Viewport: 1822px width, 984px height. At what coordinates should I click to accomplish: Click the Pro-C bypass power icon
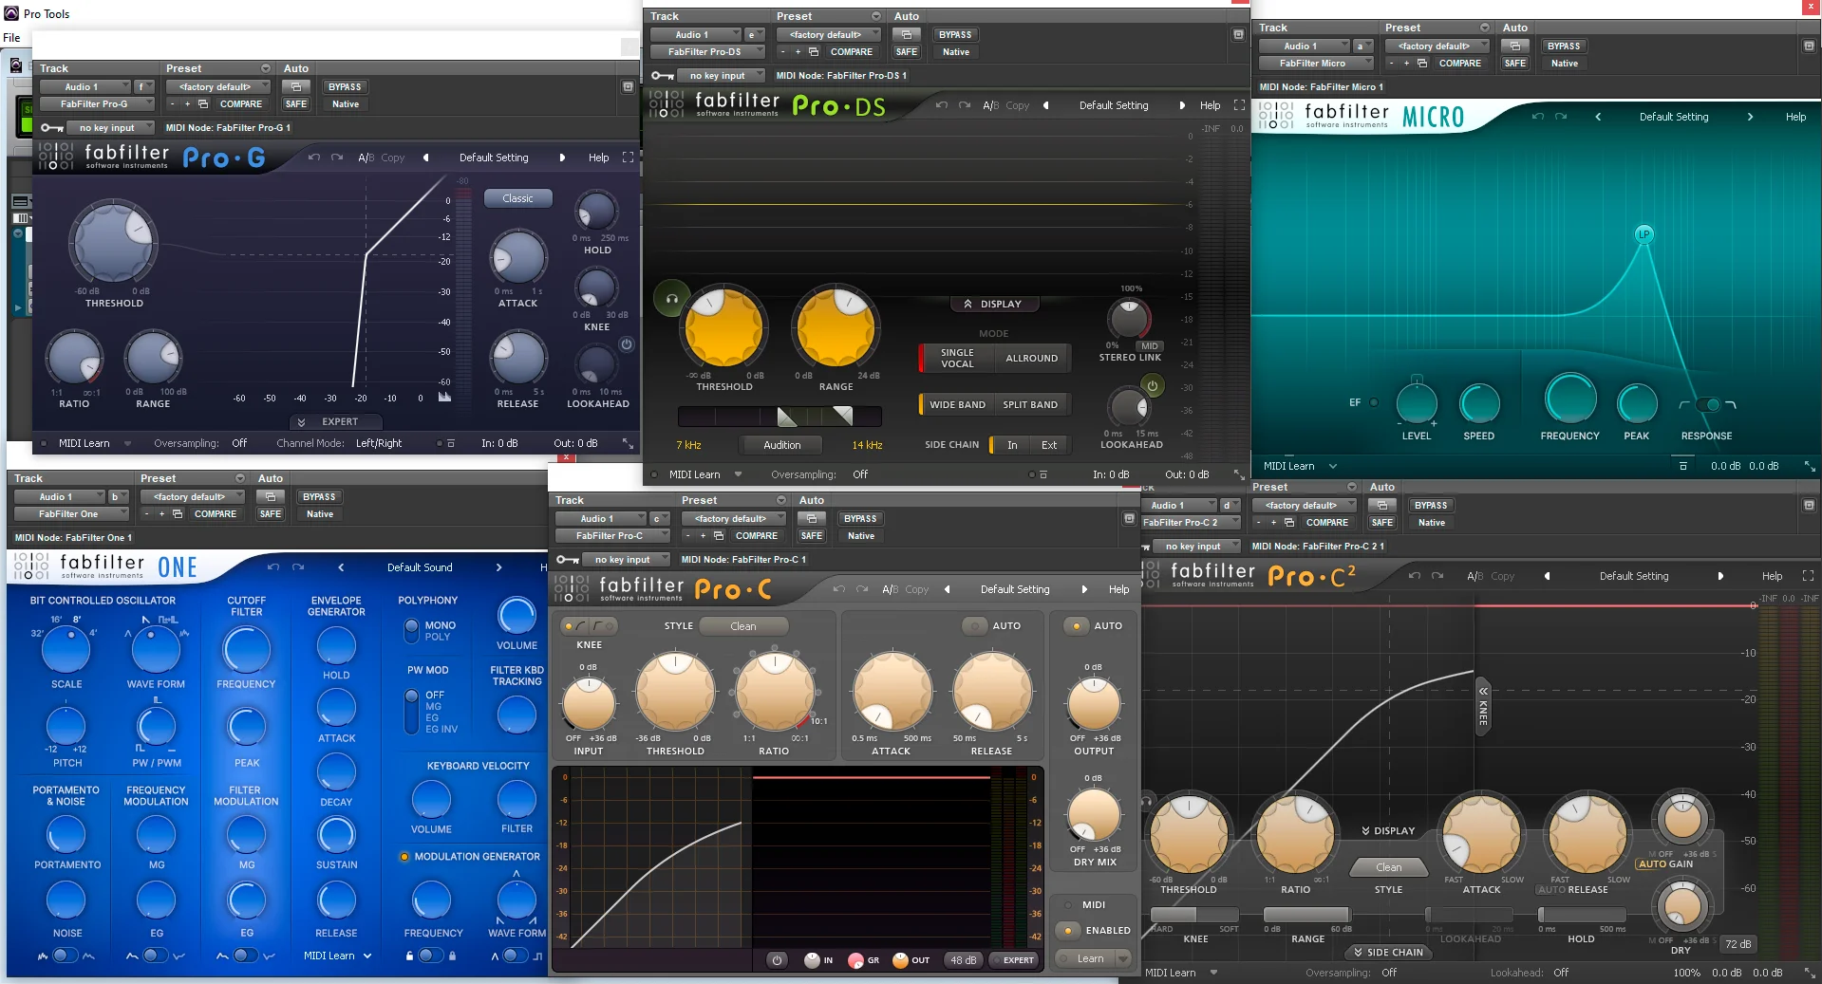777,960
